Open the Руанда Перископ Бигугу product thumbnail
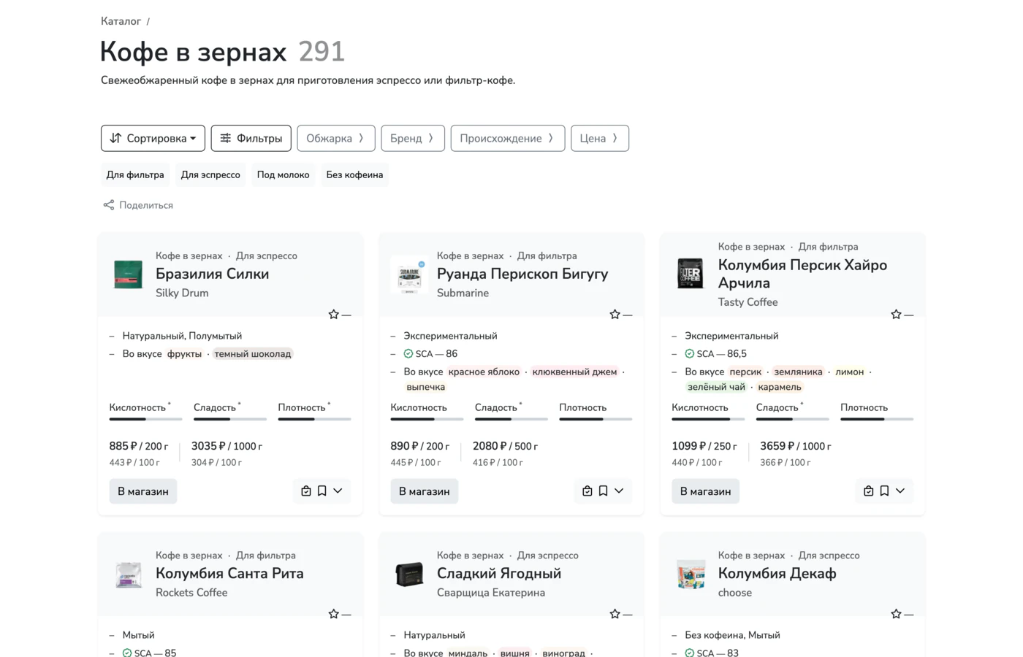The image size is (1023, 657). pyautogui.click(x=410, y=275)
